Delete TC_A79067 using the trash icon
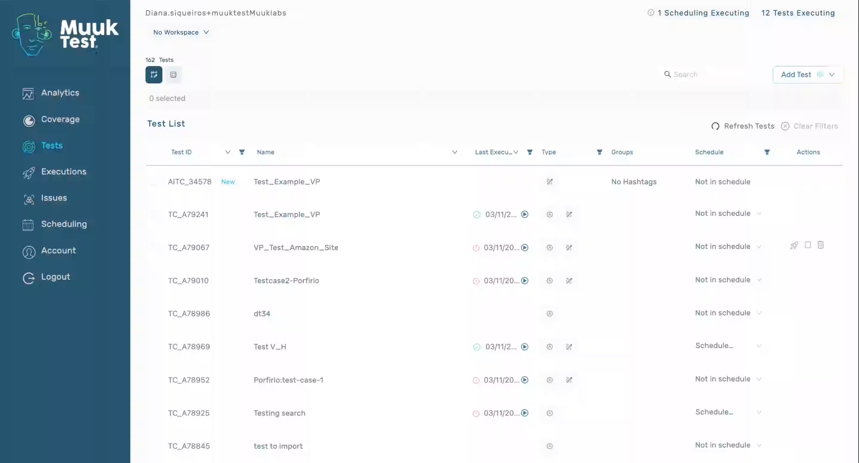The width and height of the screenshot is (859, 463). pyautogui.click(x=821, y=245)
